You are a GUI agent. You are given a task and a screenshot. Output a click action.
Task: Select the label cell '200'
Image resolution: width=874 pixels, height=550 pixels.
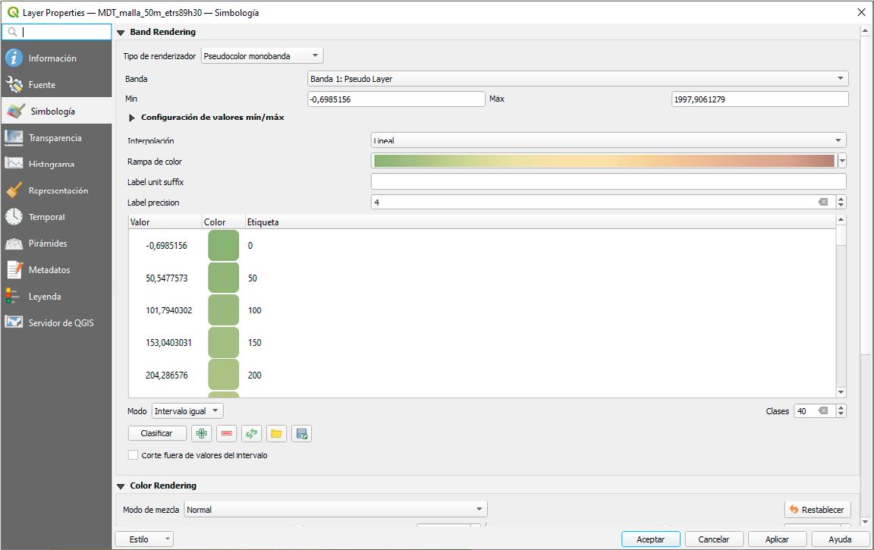point(255,375)
